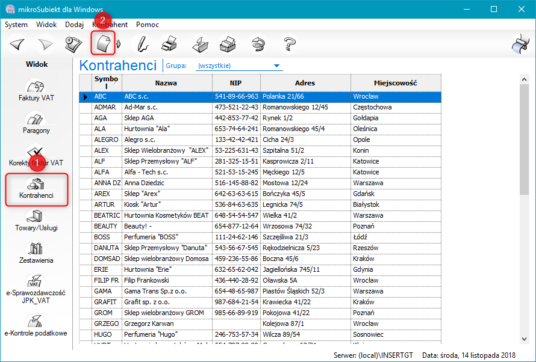Select Kontrahenci in the sidebar
The width and height of the screenshot is (536, 362).
click(37, 189)
